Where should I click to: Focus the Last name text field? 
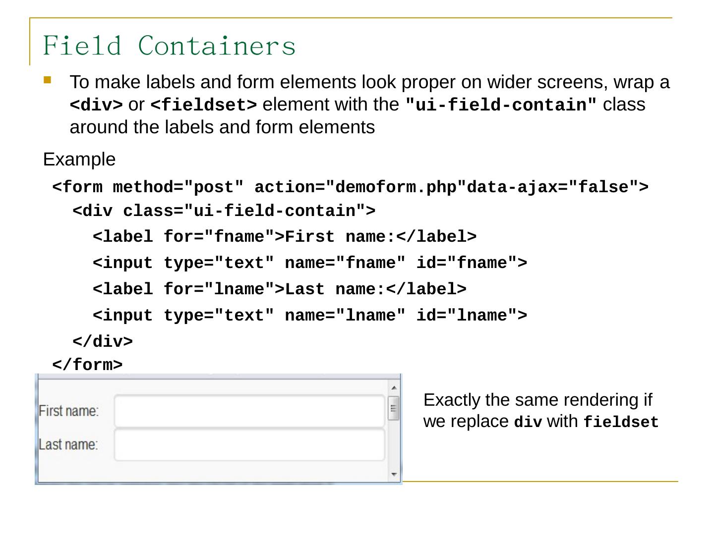249,444
